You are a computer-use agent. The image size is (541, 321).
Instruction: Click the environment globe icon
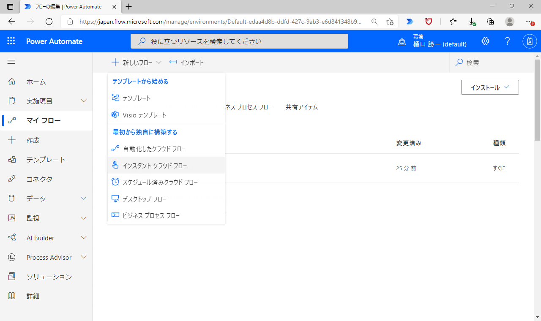(x=402, y=41)
